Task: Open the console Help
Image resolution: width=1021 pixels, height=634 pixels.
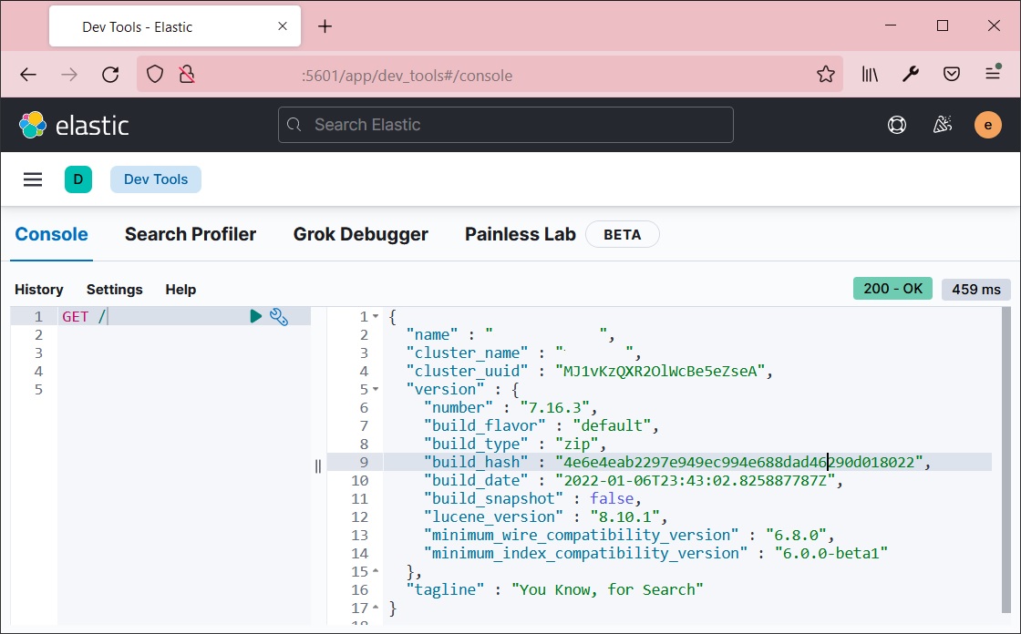Action: pos(180,290)
